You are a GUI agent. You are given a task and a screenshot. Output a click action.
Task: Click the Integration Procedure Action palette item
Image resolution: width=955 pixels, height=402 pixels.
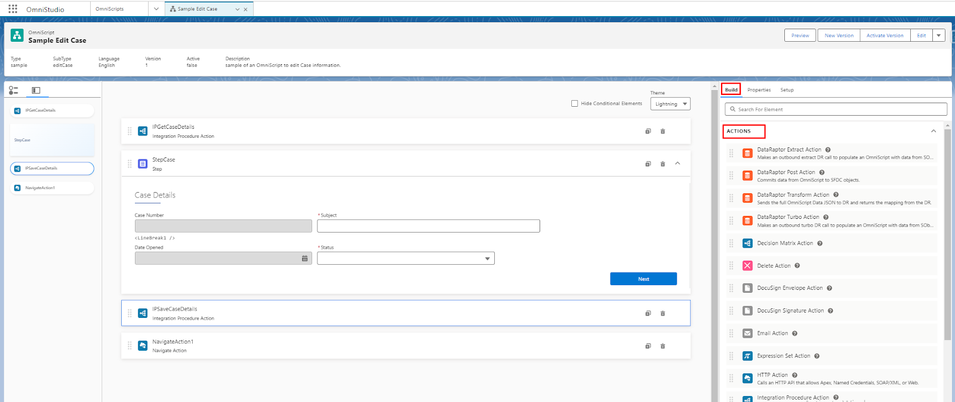[x=833, y=397]
